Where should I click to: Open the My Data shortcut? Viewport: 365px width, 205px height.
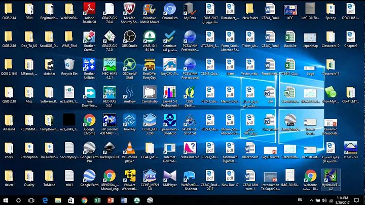(x=190, y=11)
